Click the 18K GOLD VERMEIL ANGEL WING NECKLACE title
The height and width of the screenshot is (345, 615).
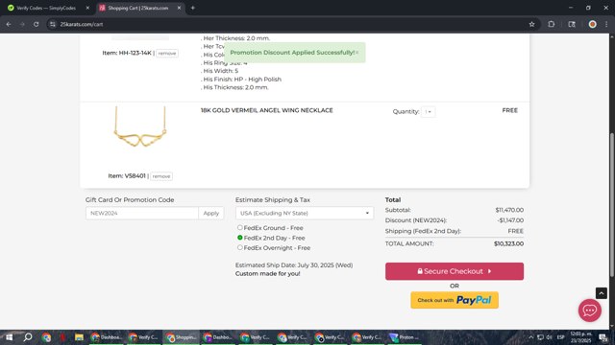coord(267,110)
